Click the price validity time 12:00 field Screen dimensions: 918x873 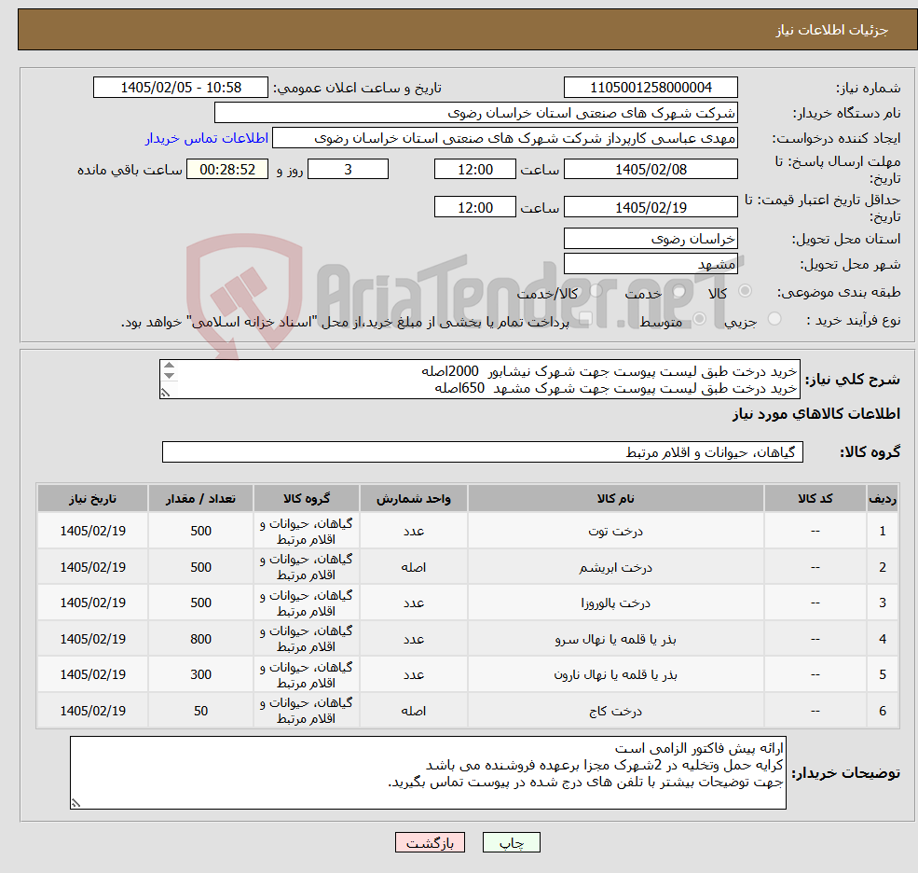pyautogui.click(x=474, y=207)
